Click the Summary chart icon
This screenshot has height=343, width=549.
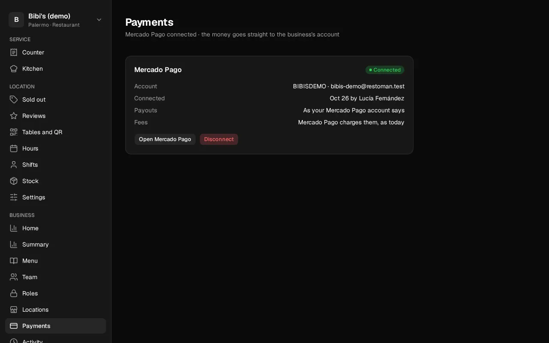(14, 244)
